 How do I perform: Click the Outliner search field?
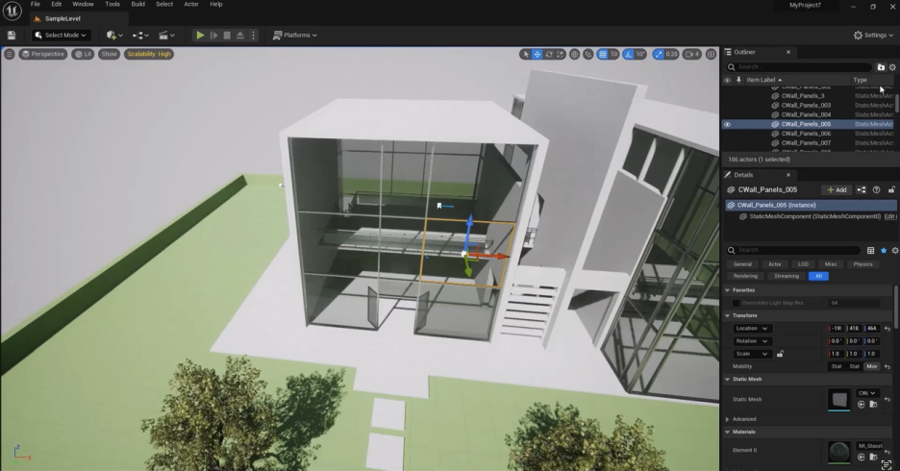799,67
